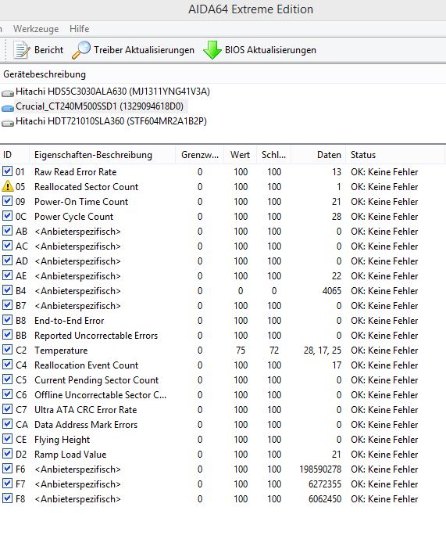Toggle checkbox for CE Flying Height
This screenshot has height=543, width=446.
point(7,439)
